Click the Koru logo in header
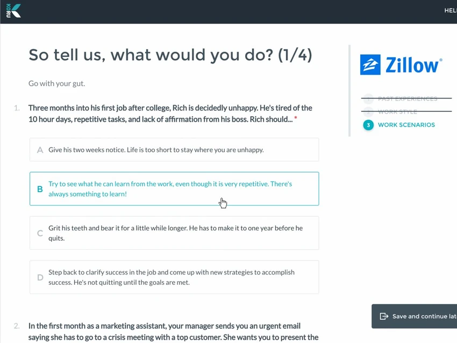The image size is (457, 343). click(x=13, y=11)
